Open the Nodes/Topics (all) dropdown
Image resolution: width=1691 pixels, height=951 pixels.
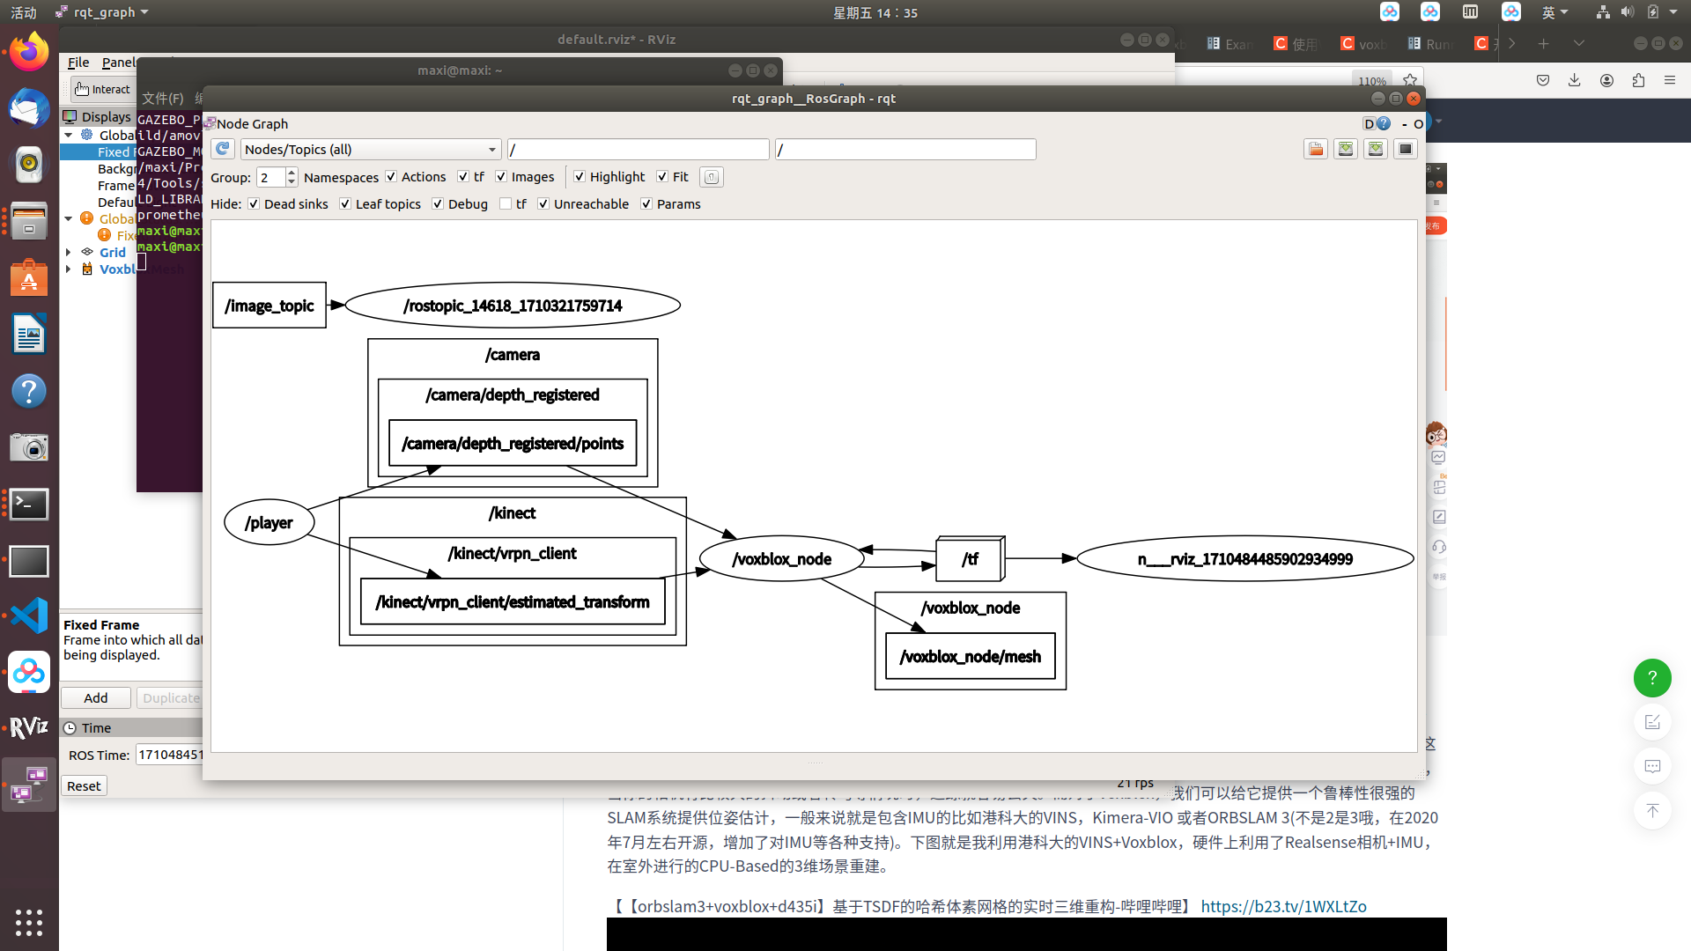(371, 150)
